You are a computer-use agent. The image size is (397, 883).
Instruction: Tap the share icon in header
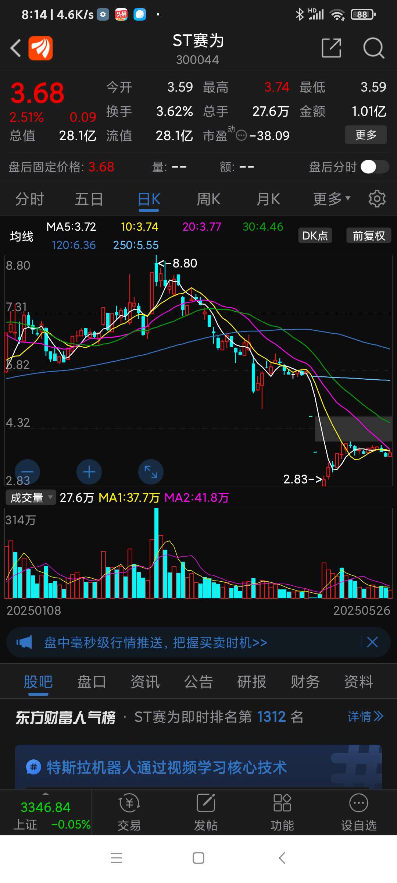[x=331, y=48]
